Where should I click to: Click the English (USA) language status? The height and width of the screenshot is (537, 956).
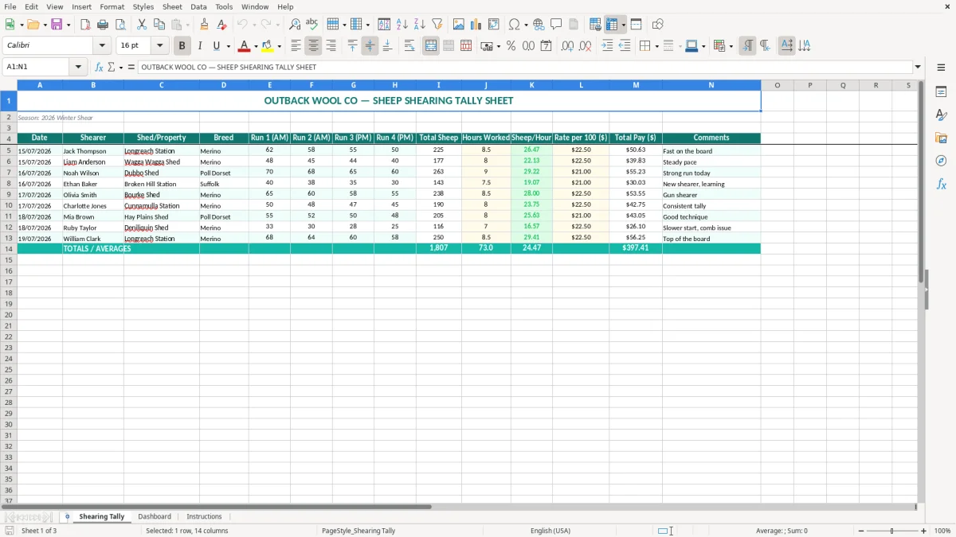coord(550,531)
